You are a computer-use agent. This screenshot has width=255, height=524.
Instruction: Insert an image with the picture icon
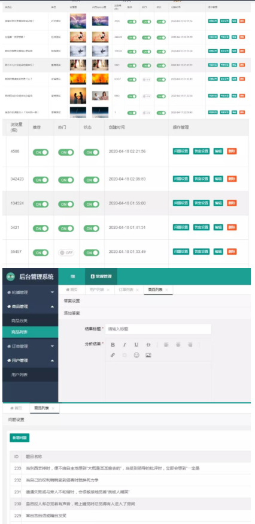[148, 356]
